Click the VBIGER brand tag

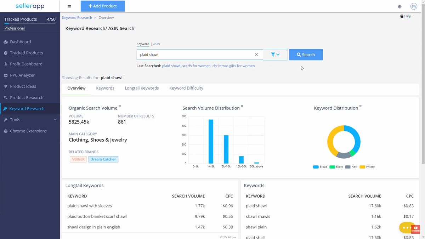(78, 159)
